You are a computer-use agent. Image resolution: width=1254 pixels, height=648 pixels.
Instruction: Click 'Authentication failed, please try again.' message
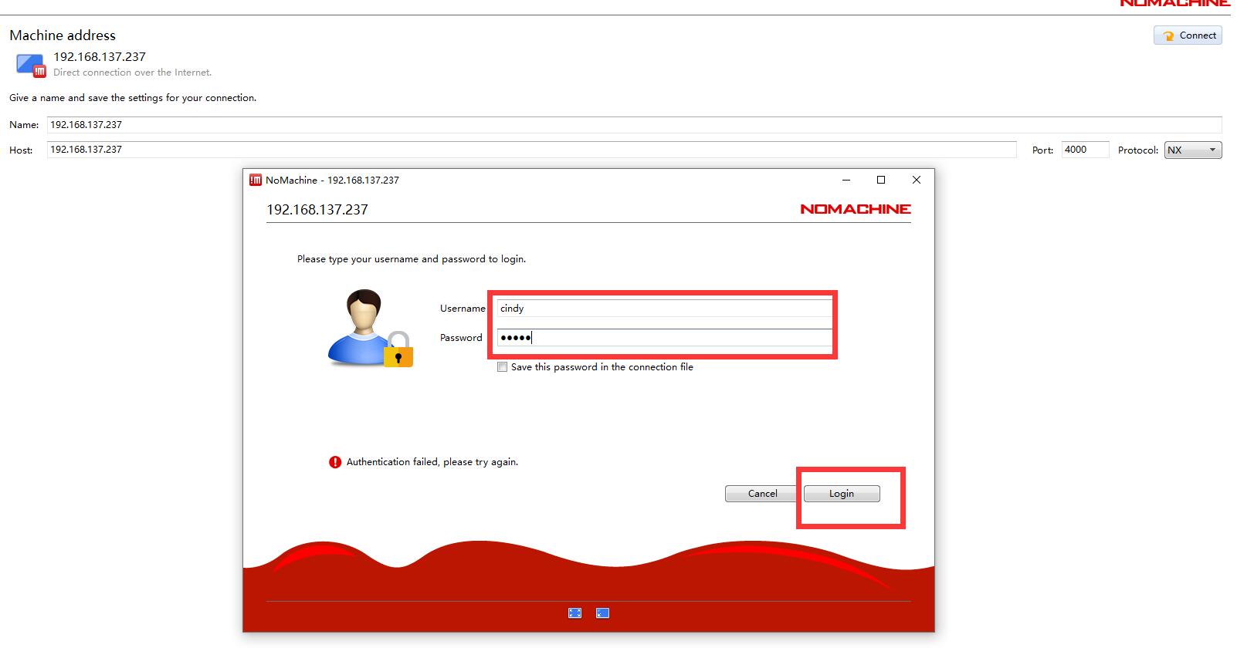click(x=432, y=462)
